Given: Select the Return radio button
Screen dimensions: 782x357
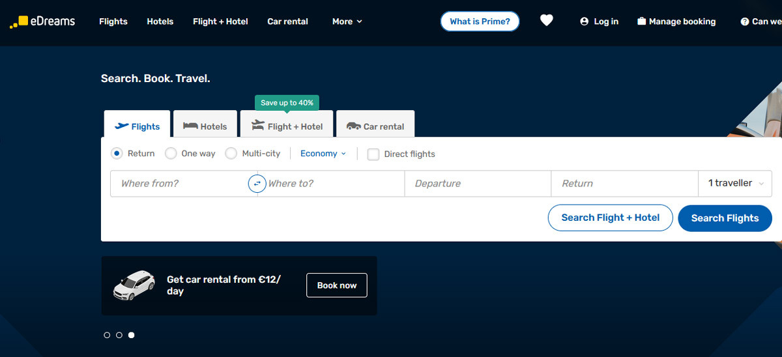Looking at the screenshot, I should coord(117,154).
